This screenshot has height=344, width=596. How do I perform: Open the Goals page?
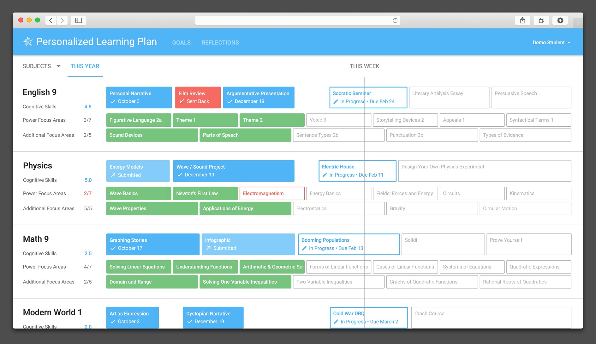[x=181, y=43]
